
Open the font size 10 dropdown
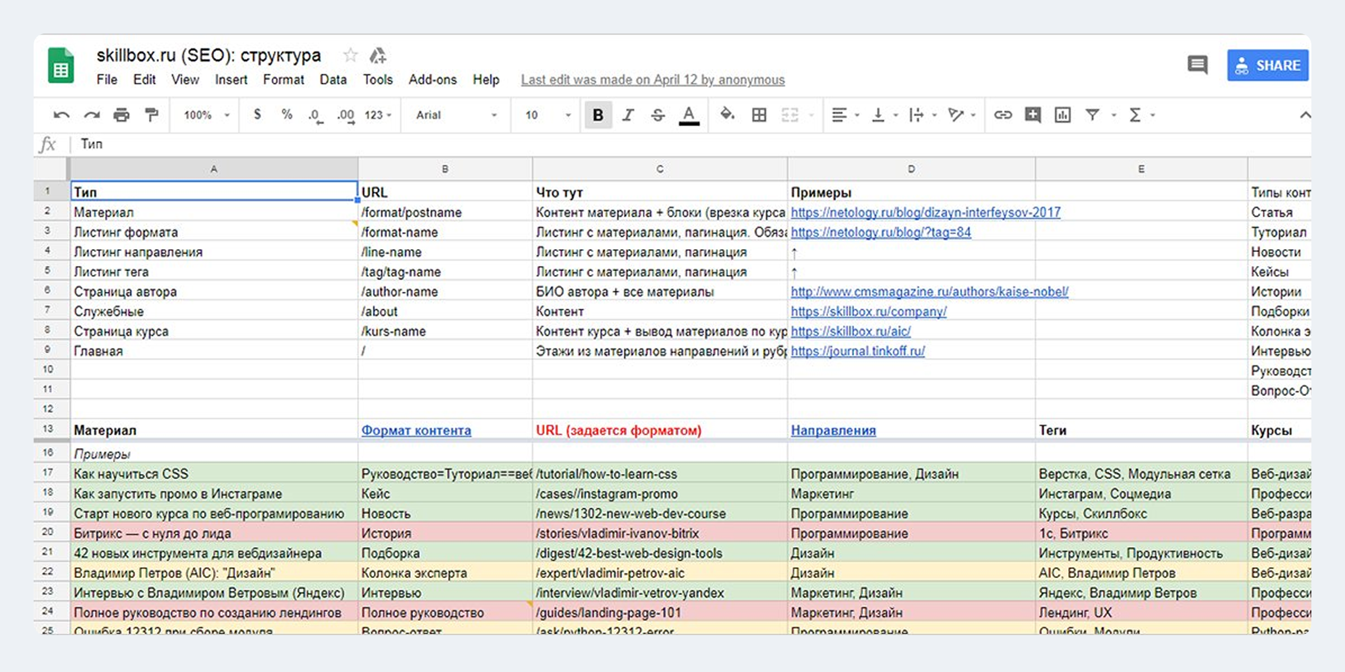(x=548, y=115)
